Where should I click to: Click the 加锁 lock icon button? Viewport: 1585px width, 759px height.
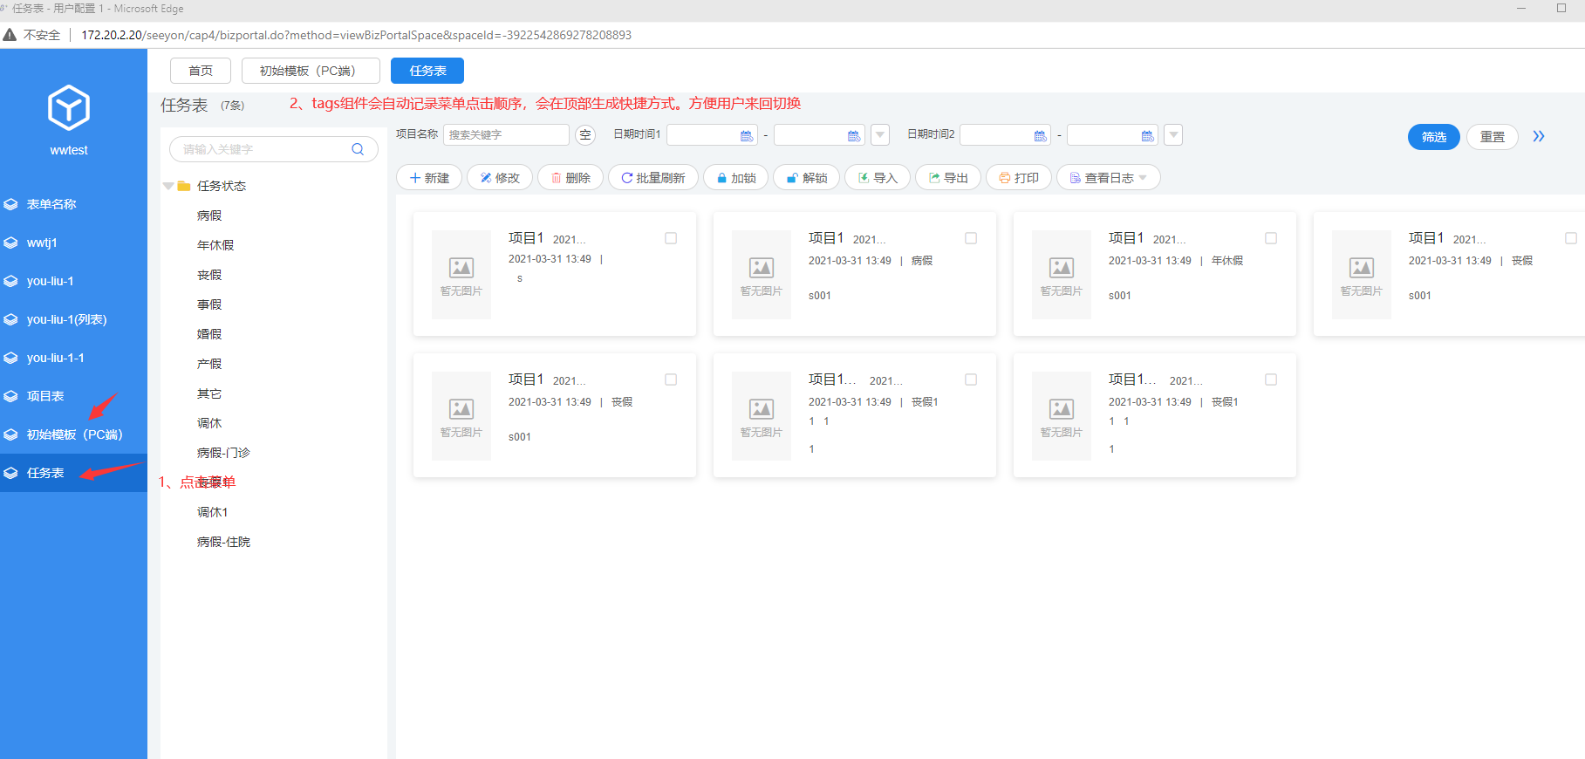[735, 178]
